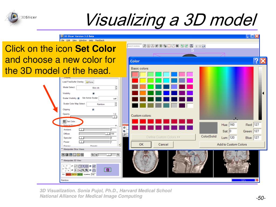The image size is (276, 207).
Task: Click the Load FreeSurfer Overlay None button
Action: [x=89, y=82]
